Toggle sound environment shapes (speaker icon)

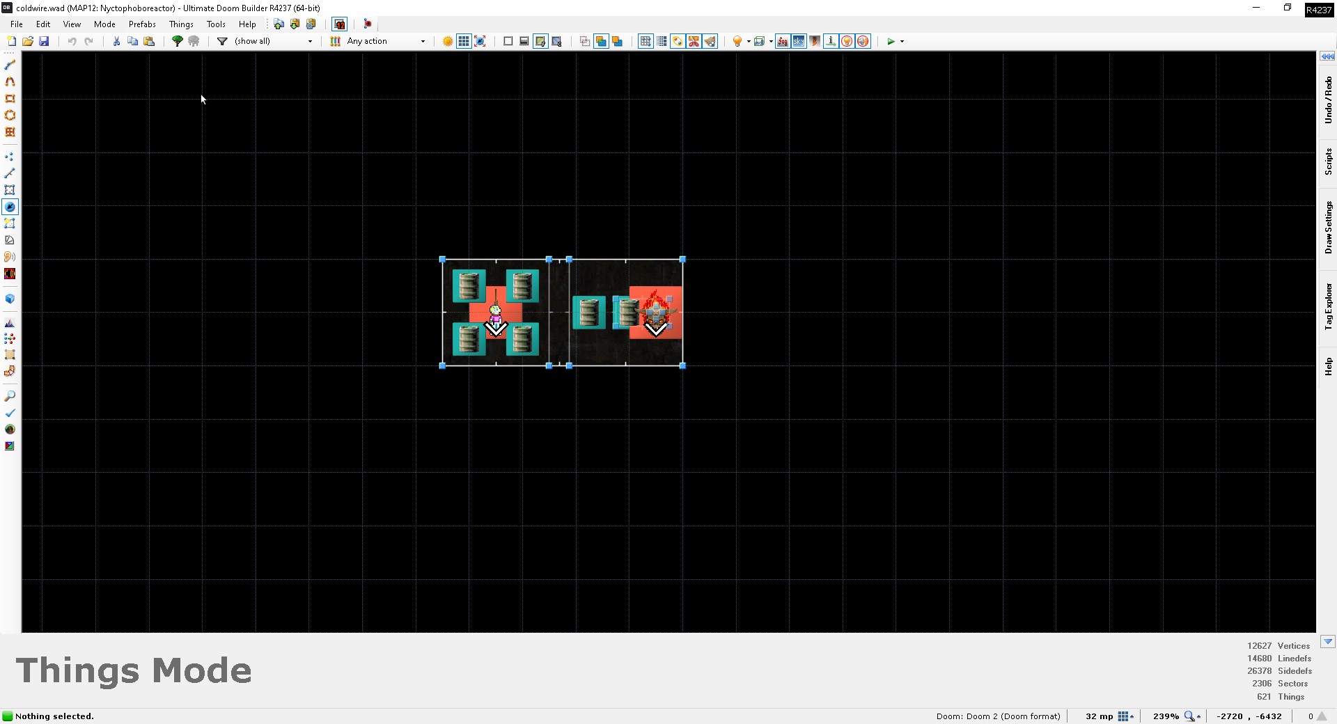point(863,41)
